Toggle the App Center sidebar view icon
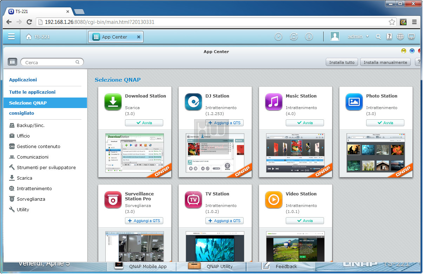The width and height of the screenshot is (423, 274). point(13,62)
